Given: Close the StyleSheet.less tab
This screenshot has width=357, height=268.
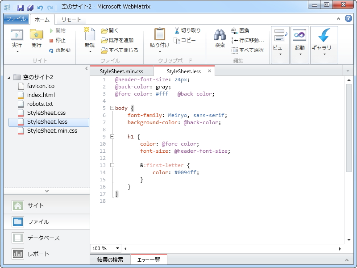Looking at the screenshot, I should pos(209,71).
